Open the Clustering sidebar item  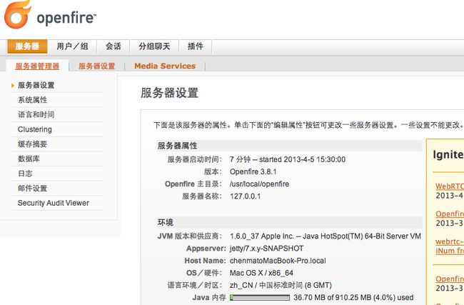click(35, 129)
